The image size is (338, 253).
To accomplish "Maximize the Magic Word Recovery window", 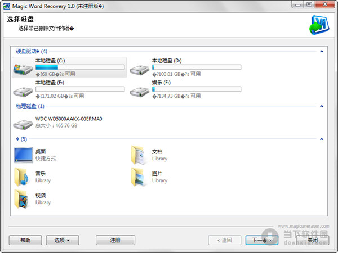I will pyautogui.click(x=309, y=4).
